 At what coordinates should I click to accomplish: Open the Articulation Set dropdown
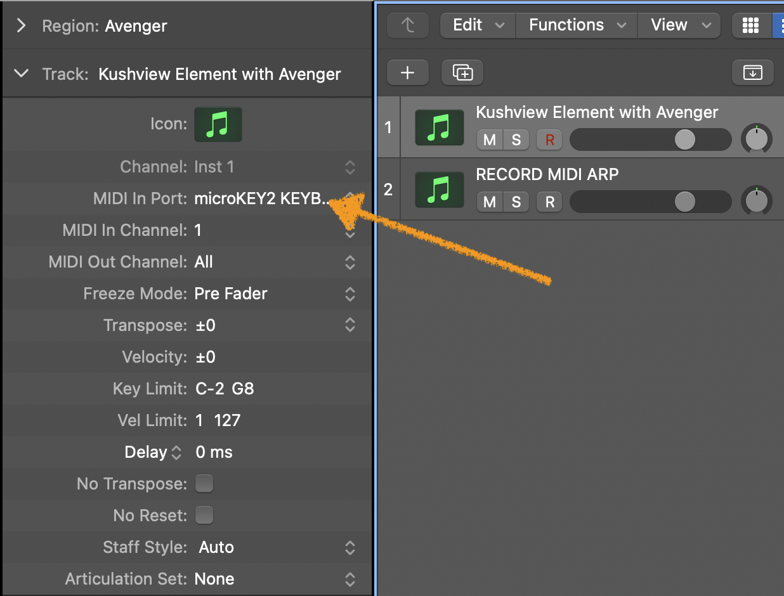350,579
